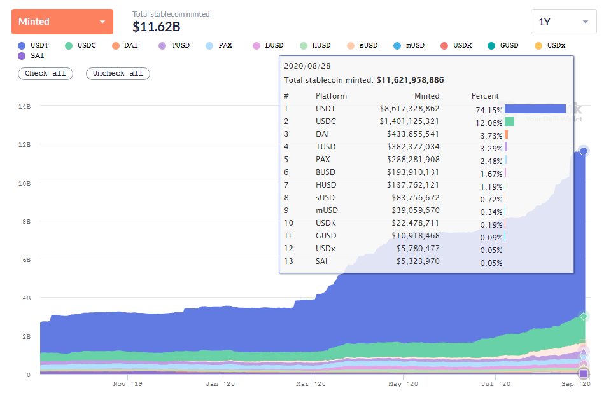Click the "May '20" x-axis label
This screenshot has height=400, width=604.
coord(403,384)
